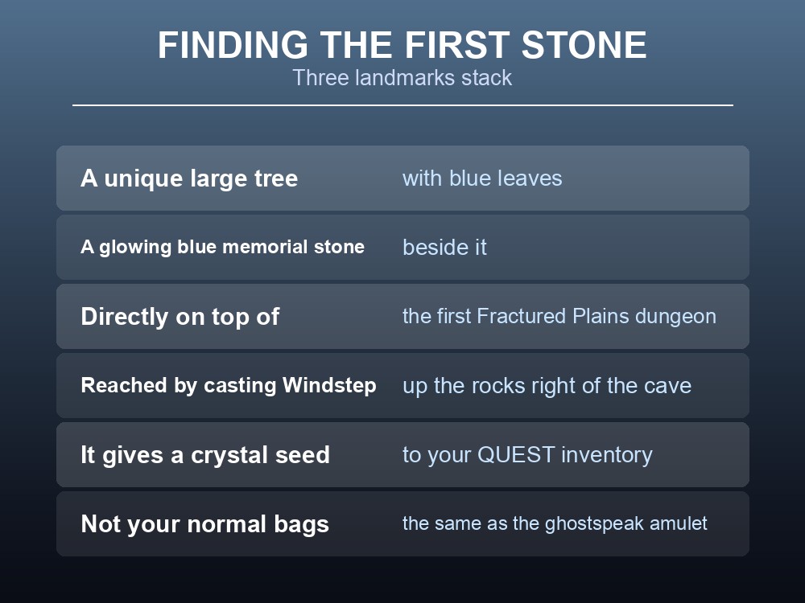Click the word 'Windstep' in the fourth row
The width and height of the screenshot is (805, 603).
[x=329, y=386]
